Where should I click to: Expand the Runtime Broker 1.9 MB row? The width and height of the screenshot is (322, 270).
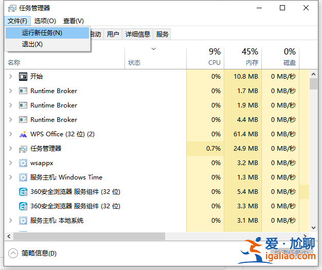(10, 105)
